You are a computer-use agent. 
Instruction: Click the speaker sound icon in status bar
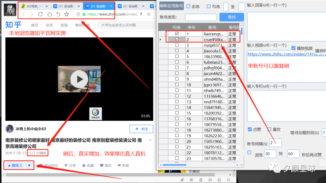click(x=210, y=180)
